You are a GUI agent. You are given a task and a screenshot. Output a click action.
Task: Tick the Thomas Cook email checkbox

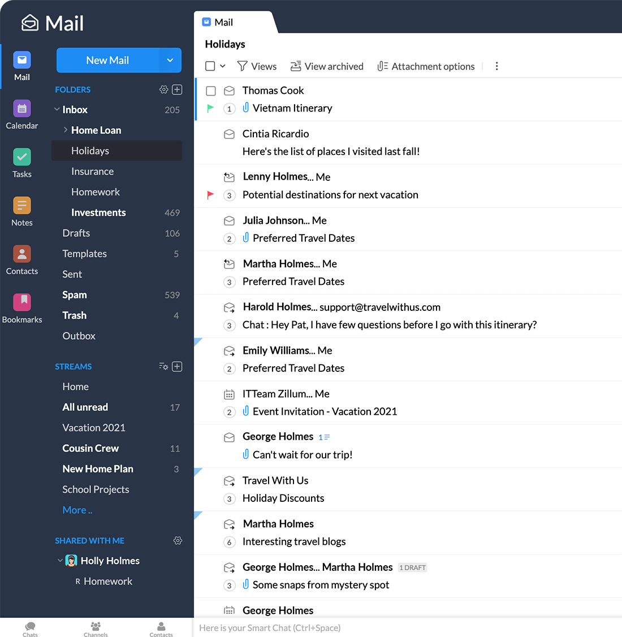[211, 91]
